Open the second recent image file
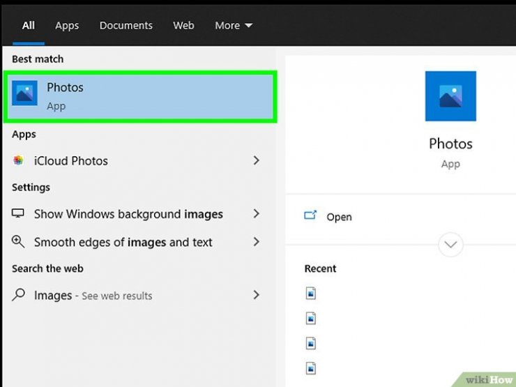Image resolution: width=516 pixels, height=387 pixels. click(x=311, y=318)
